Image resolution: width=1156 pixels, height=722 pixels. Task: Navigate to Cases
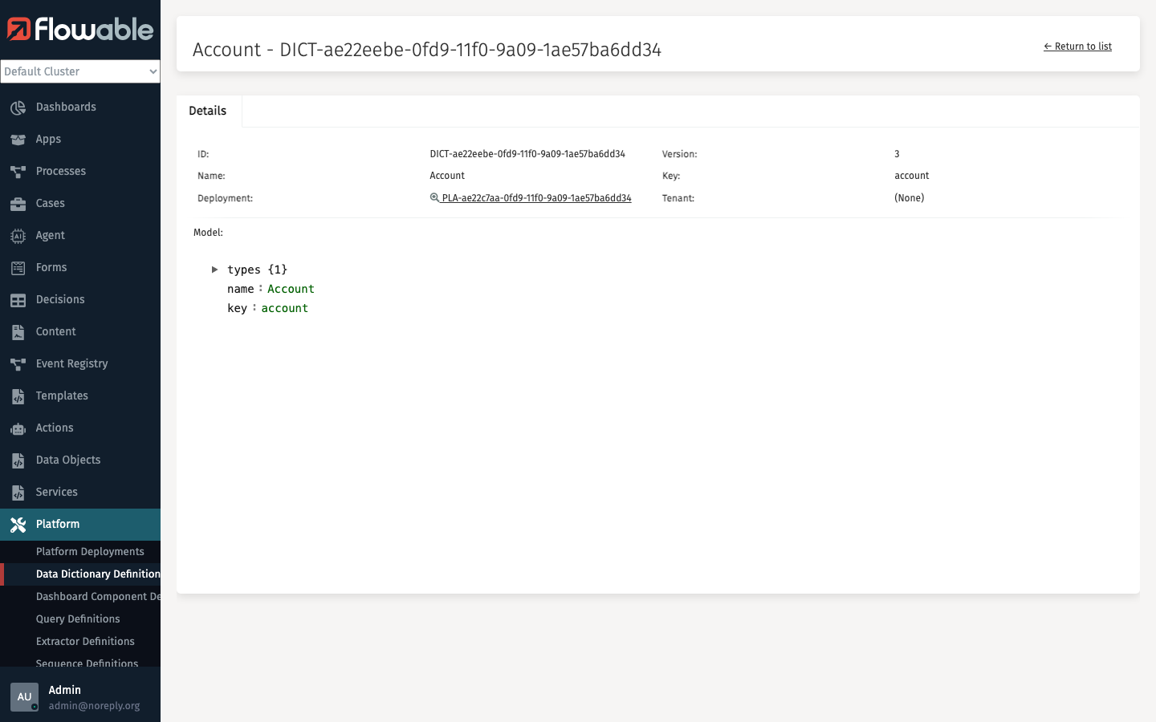pyautogui.click(x=51, y=203)
